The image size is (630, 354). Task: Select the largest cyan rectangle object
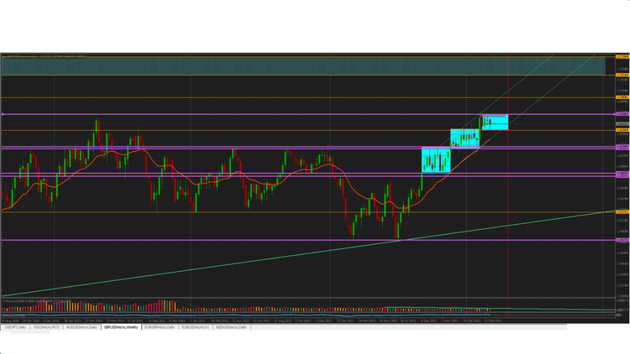point(436,159)
